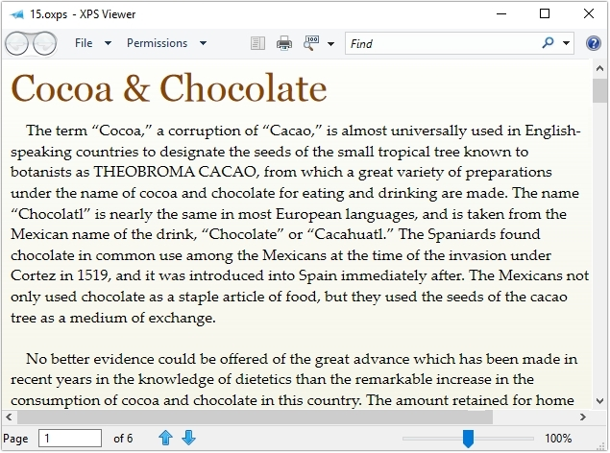Click the horizontal scrollbar right arrow

point(583,417)
